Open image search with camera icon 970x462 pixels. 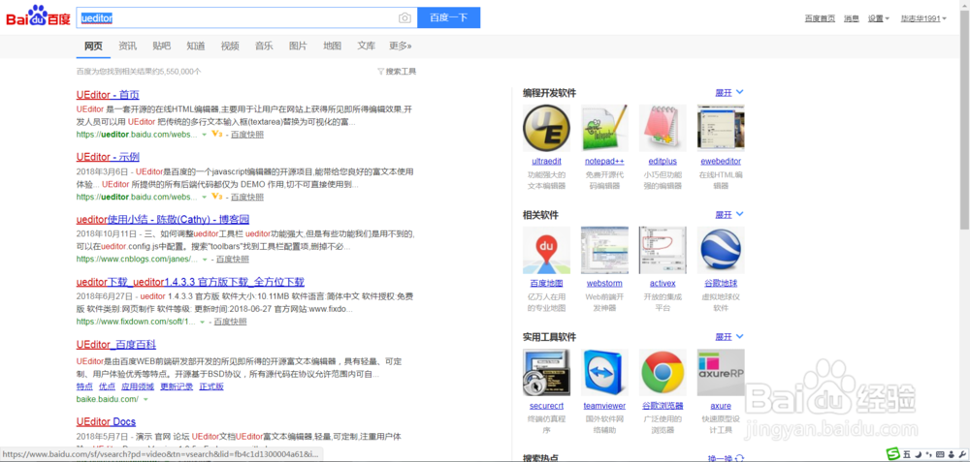click(404, 17)
